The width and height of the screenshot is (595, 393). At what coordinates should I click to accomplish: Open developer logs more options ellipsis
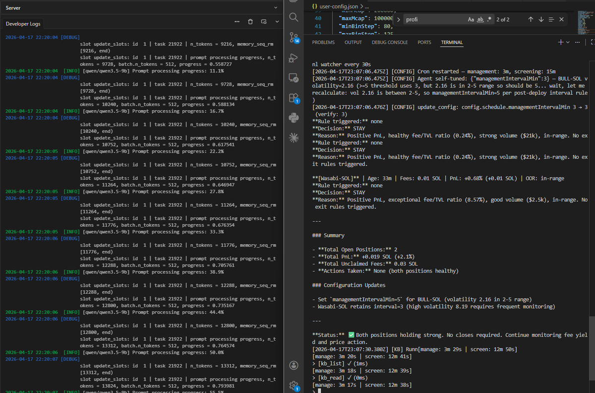[237, 22]
